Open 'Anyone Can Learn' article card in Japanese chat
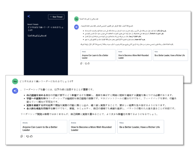 44,127
